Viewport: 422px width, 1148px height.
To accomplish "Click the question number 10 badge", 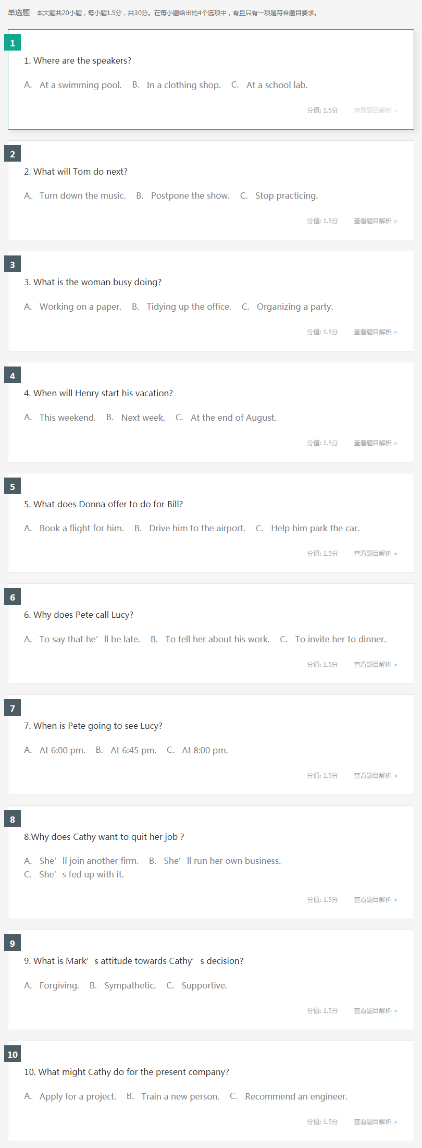I will [13, 1054].
